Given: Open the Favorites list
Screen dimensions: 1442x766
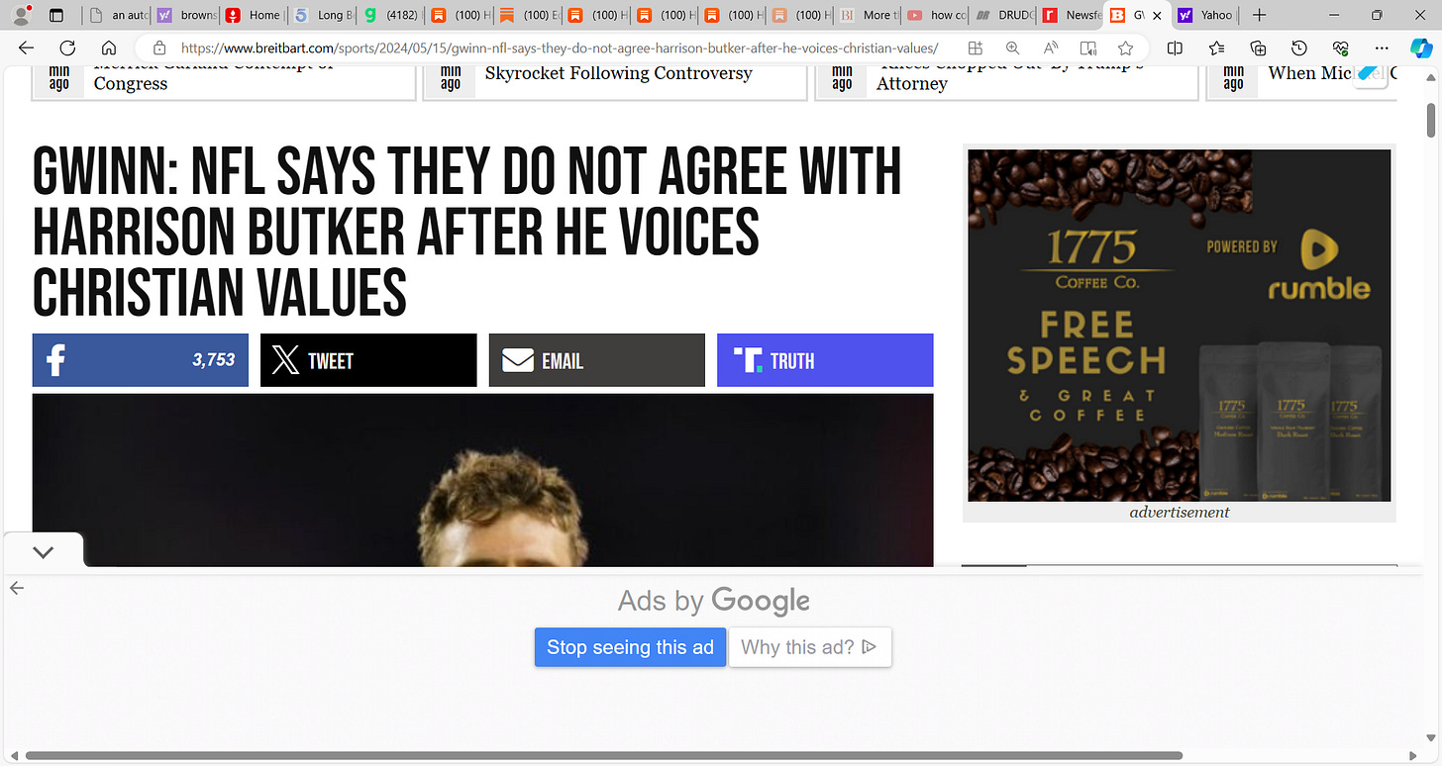Looking at the screenshot, I should 1216,48.
